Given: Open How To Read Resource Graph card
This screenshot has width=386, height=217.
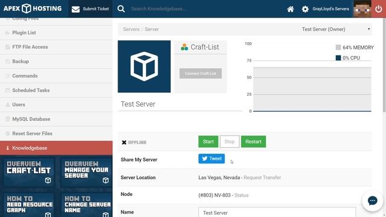Looking at the screenshot, I should 29,205.
